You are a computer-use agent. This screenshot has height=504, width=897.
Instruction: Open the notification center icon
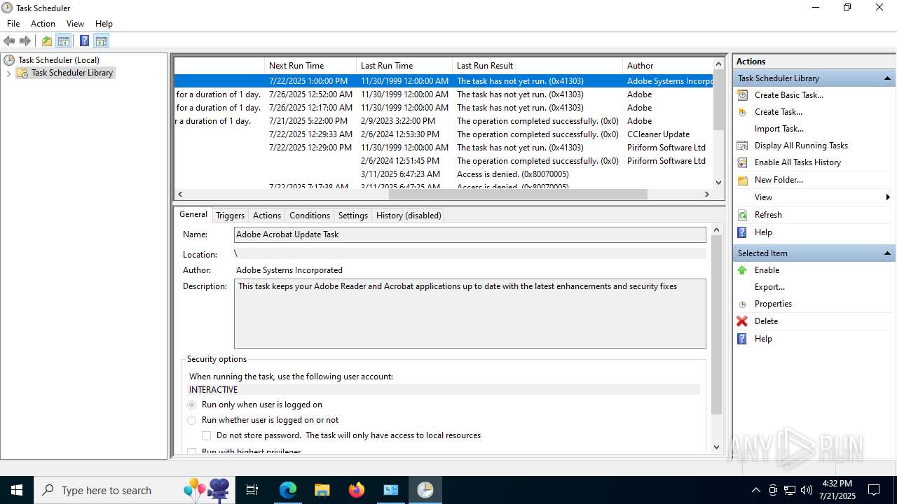874,490
